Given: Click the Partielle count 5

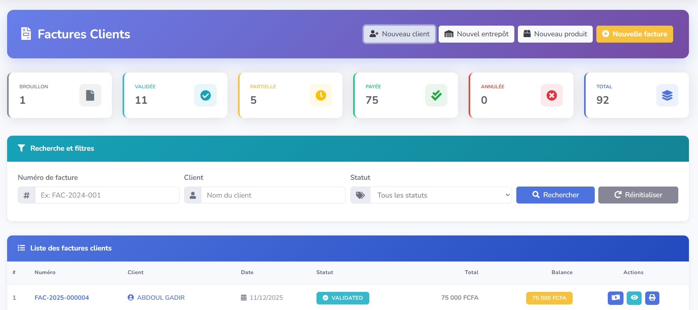Looking at the screenshot, I should pyautogui.click(x=253, y=100).
